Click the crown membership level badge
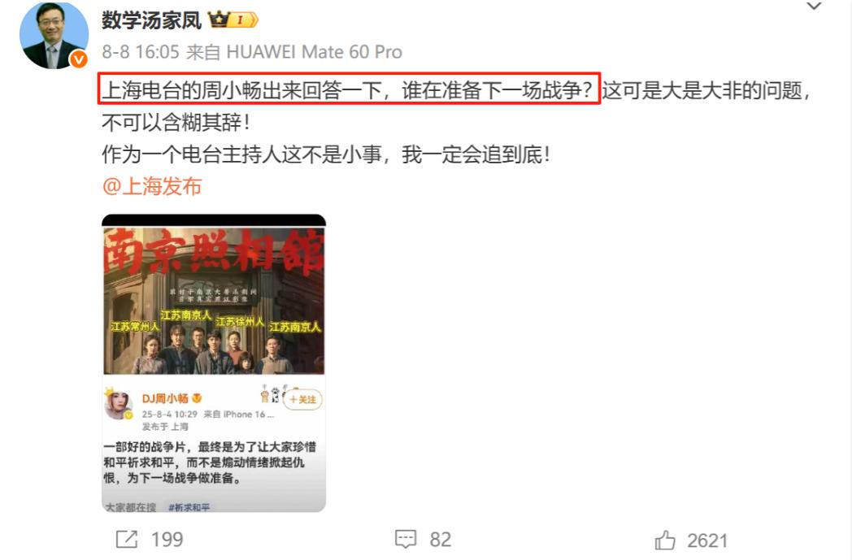 pyautogui.click(x=233, y=20)
